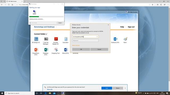Open the Windows Start menu
170x95 pixels.
(2, 93)
